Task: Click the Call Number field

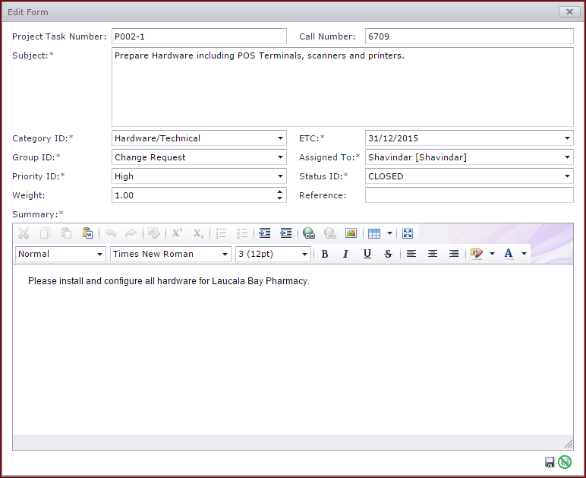Action: point(469,36)
